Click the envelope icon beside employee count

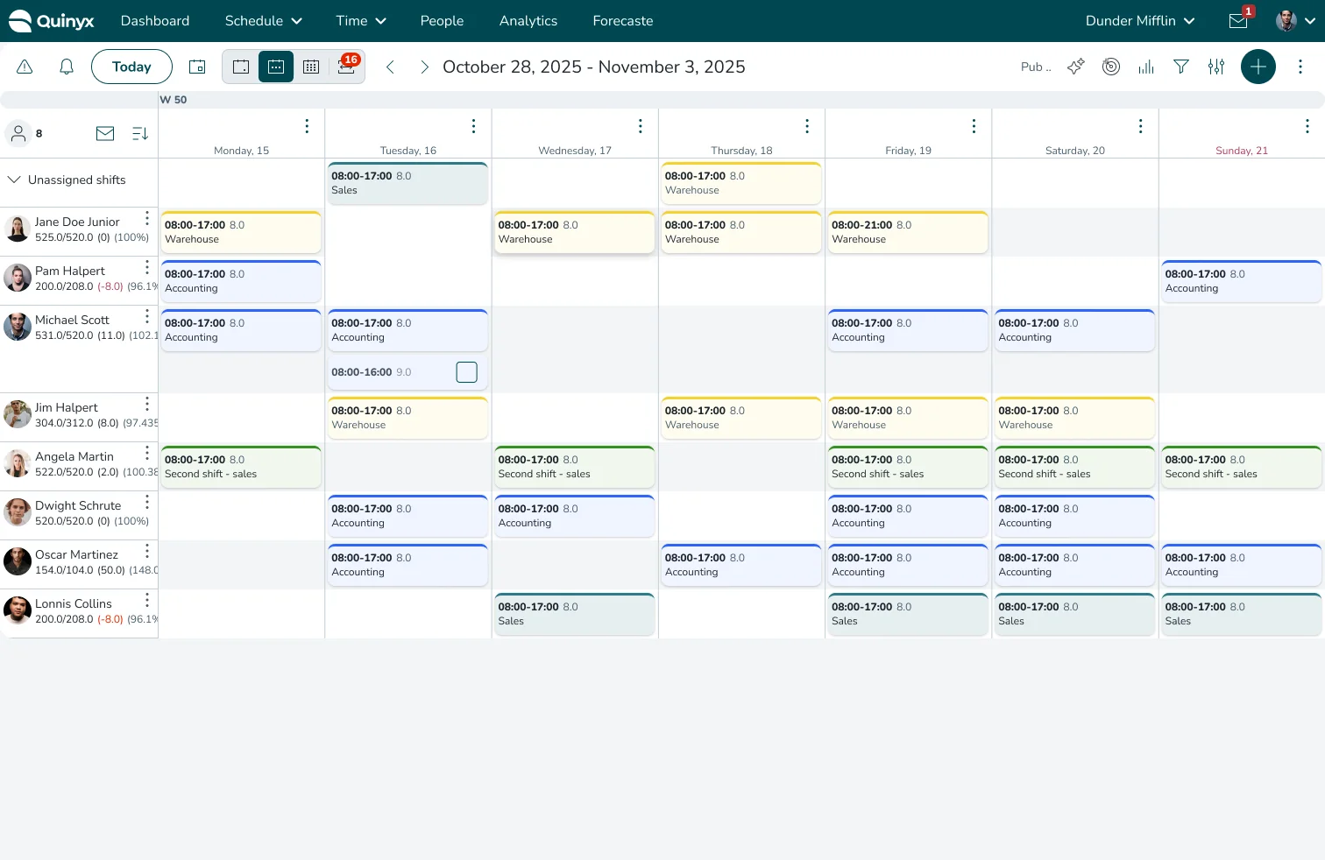pyautogui.click(x=105, y=133)
